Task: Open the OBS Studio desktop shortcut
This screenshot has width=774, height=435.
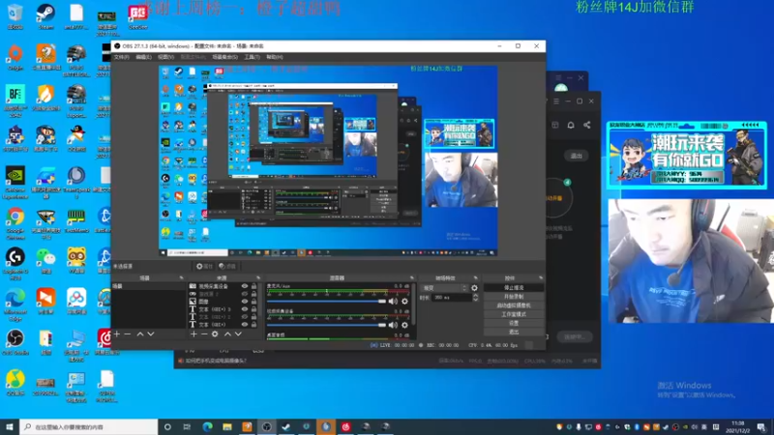Action: pyautogui.click(x=15, y=342)
